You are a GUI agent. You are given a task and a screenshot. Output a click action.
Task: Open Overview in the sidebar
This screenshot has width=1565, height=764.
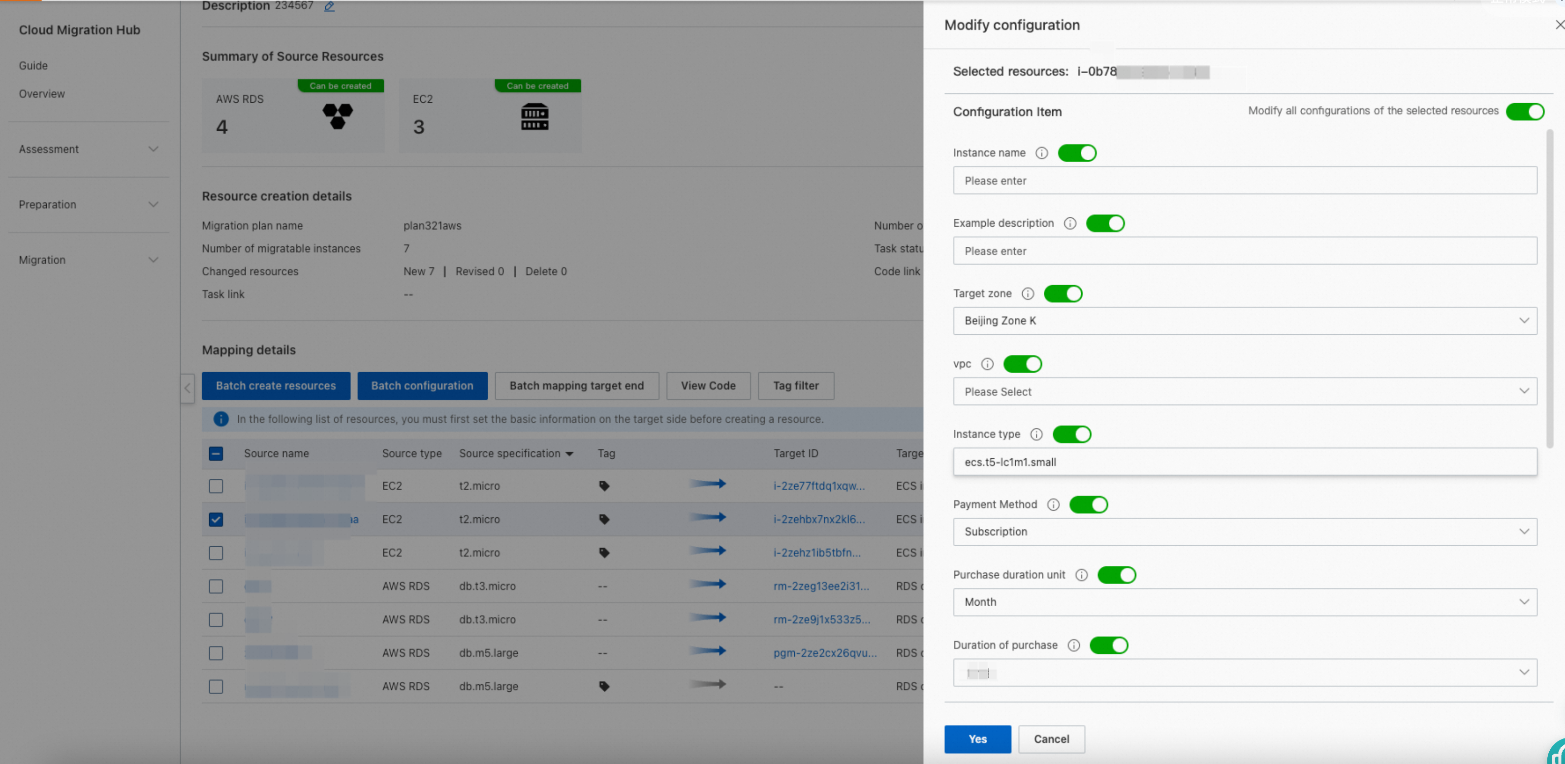click(x=42, y=94)
